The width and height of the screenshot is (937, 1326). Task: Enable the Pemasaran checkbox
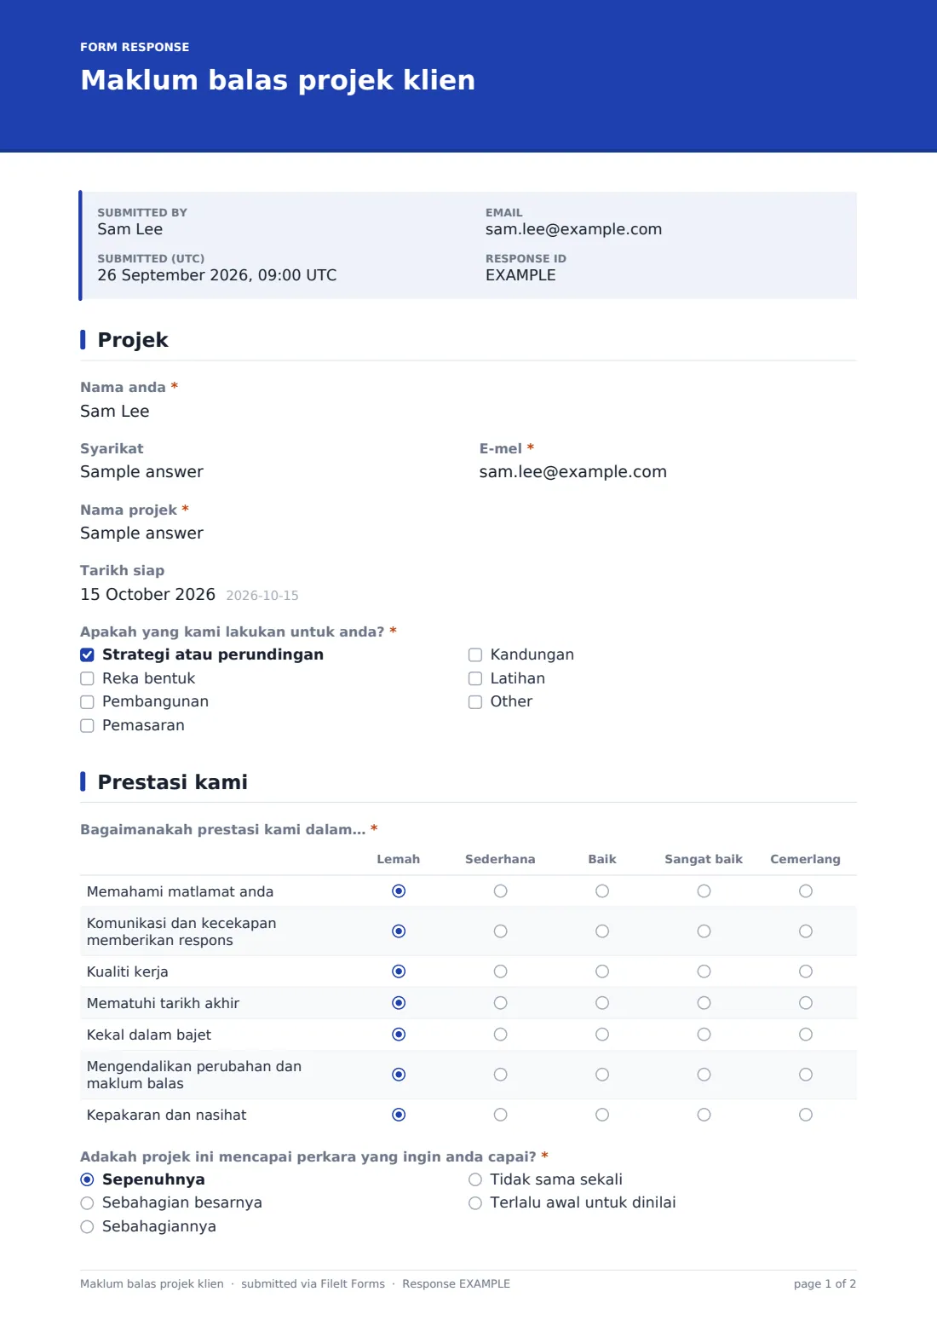point(87,726)
